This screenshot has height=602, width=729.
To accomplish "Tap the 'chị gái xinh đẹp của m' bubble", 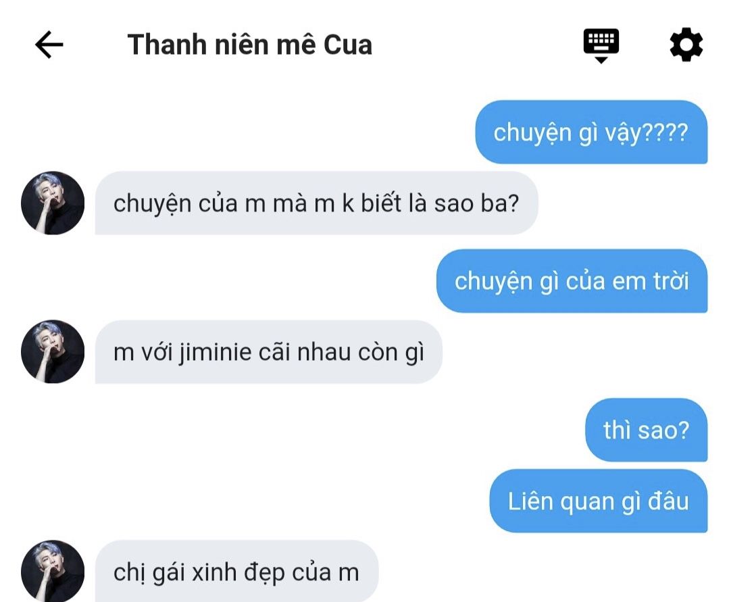I will 237,572.
